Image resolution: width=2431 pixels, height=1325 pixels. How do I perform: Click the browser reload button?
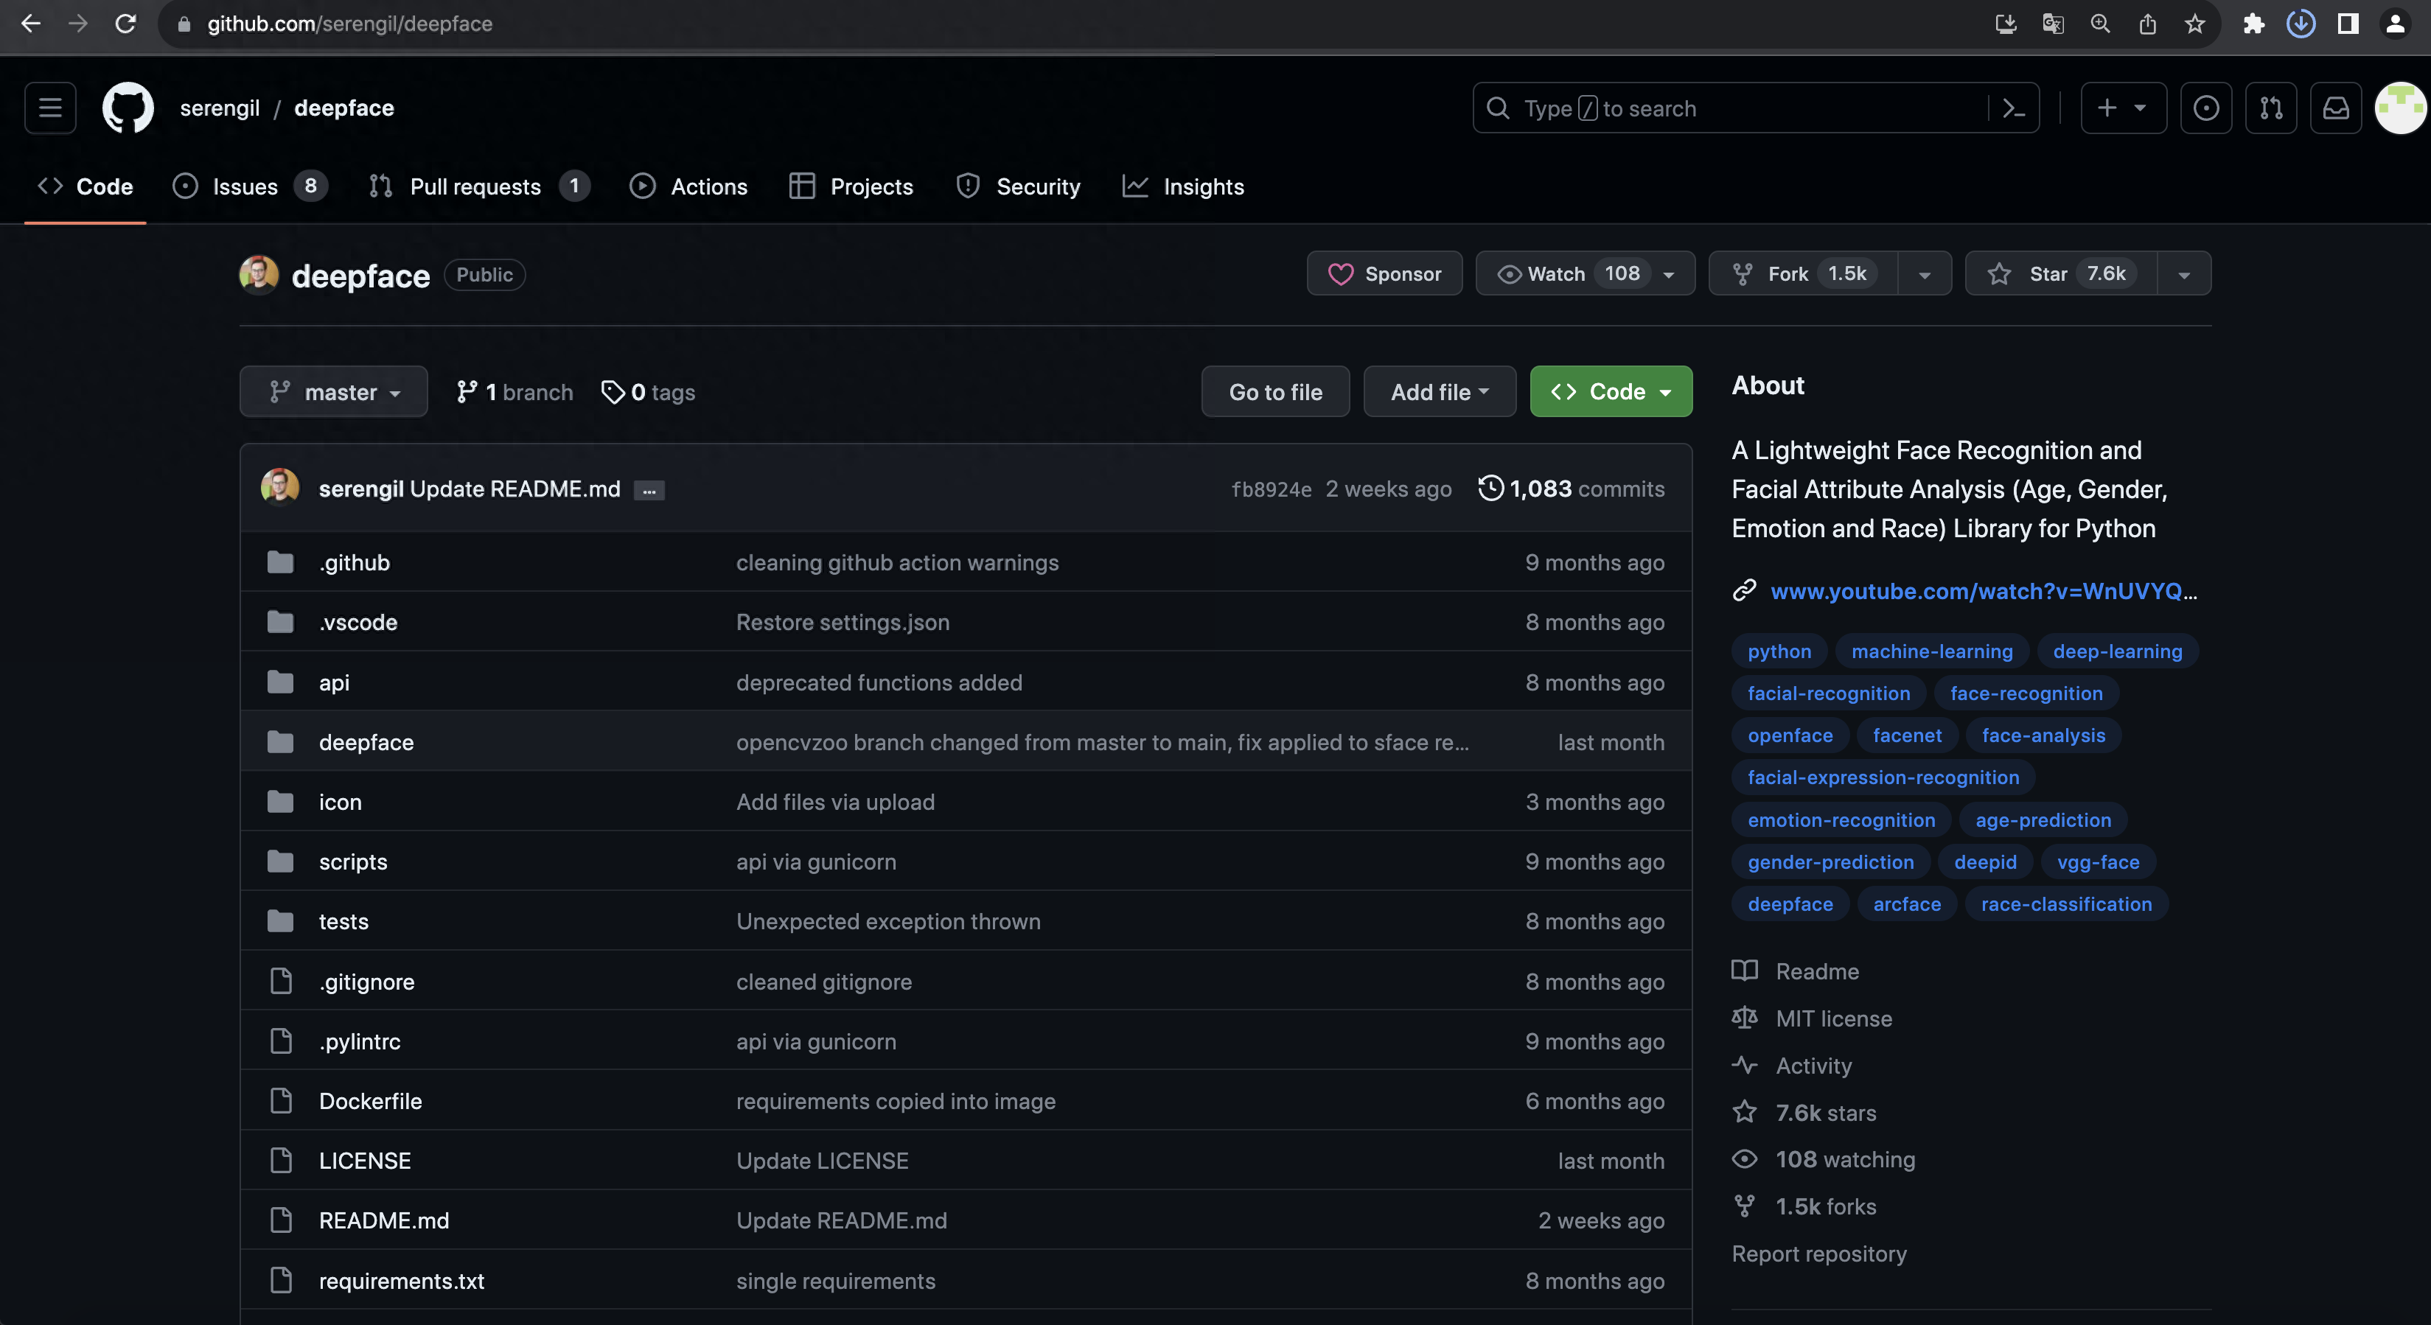(x=125, y=24)
